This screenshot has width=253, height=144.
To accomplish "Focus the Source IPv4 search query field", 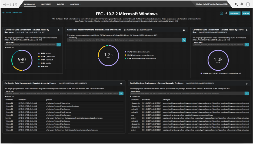I will (x=218, y=44).
